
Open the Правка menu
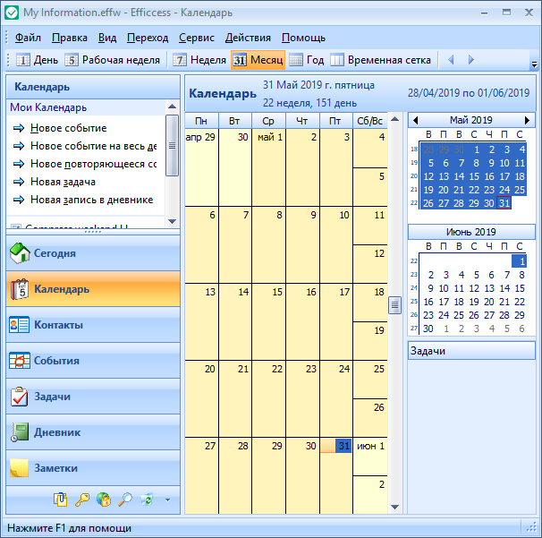pos(70,38)
